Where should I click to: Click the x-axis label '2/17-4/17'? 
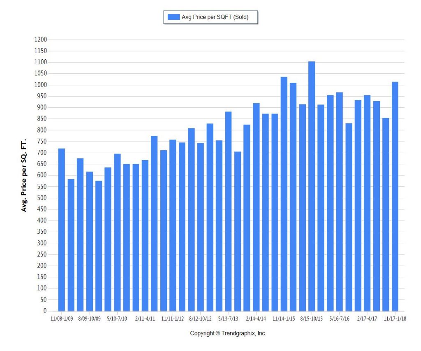tap(367, 319)
